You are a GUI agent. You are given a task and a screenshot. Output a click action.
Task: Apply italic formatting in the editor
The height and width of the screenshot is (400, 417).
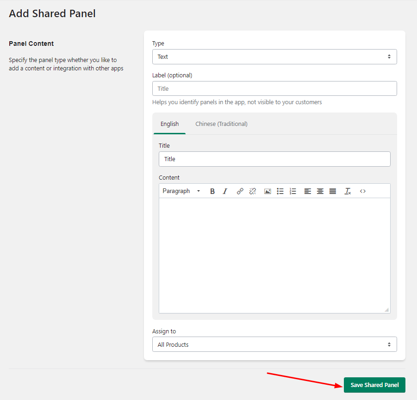click(x=225, y=191)
